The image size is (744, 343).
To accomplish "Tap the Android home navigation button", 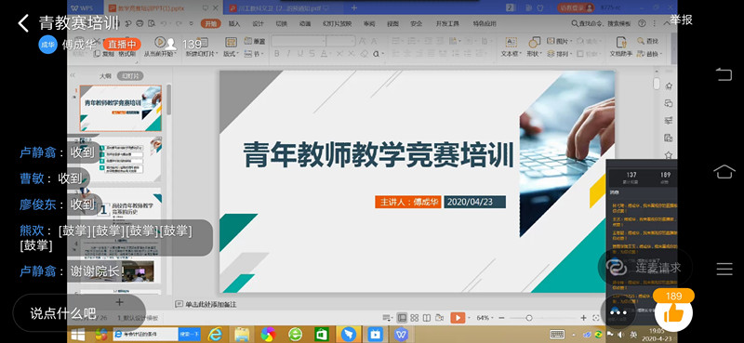I will 724,171.
